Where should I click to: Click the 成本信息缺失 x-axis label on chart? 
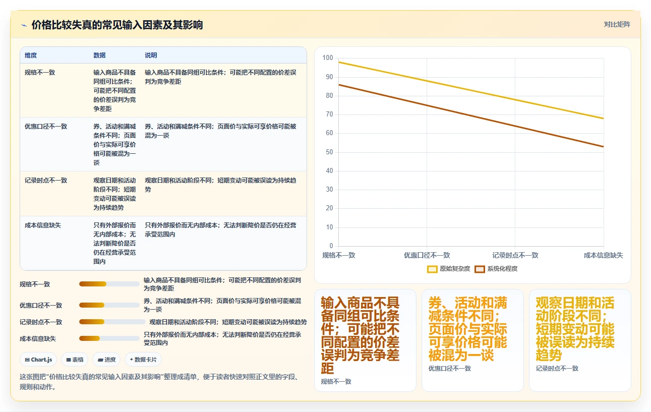tap(604, 255)
